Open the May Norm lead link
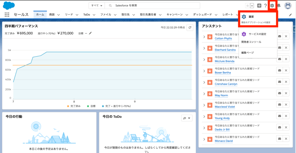The height and width of the screenshot is (153, 296). 221,95
